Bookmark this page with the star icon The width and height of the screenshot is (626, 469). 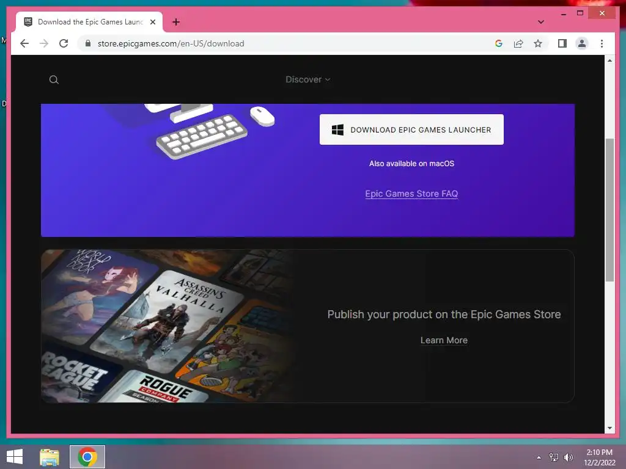click(x=538, y=43)
